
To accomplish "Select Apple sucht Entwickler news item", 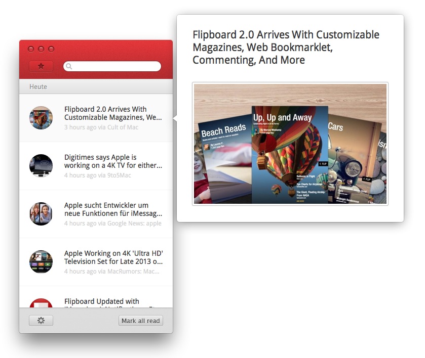I will pyautogui.click(x=113, y=209).
